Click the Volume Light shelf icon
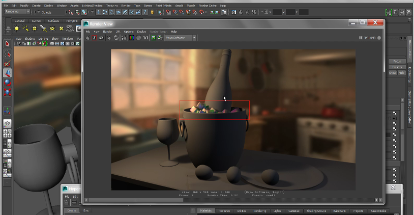 click(61, 29)
